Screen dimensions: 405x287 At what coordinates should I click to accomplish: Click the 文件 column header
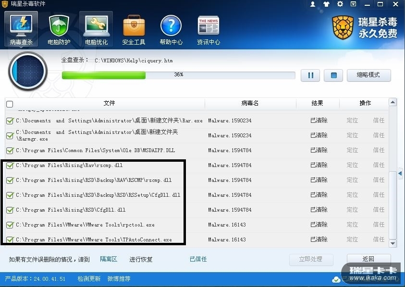[x=109, y=103]
